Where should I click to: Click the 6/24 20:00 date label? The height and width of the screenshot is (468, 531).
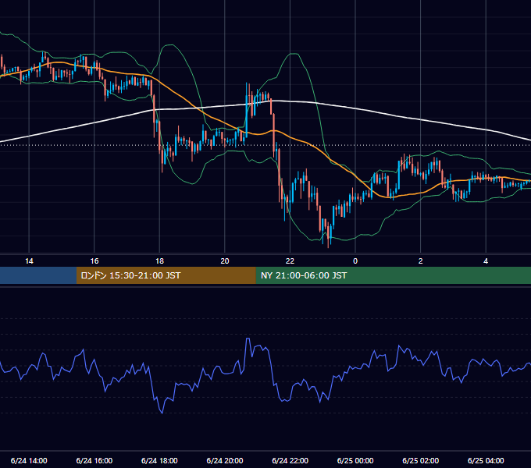point(225,460)
